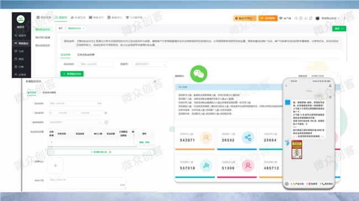Switch to 首页 page tab

pos(61,28)
